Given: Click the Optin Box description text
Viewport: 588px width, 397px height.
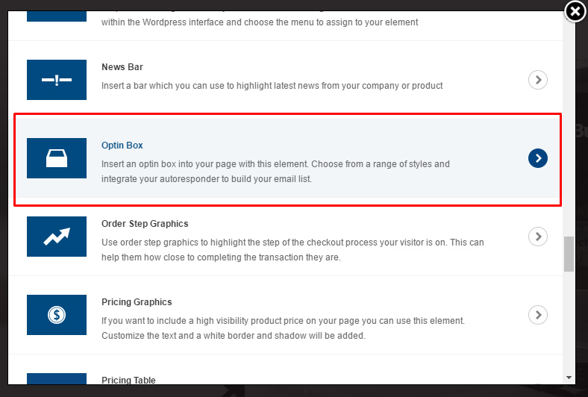Looking at the screenshot, I should coord(275,172).
